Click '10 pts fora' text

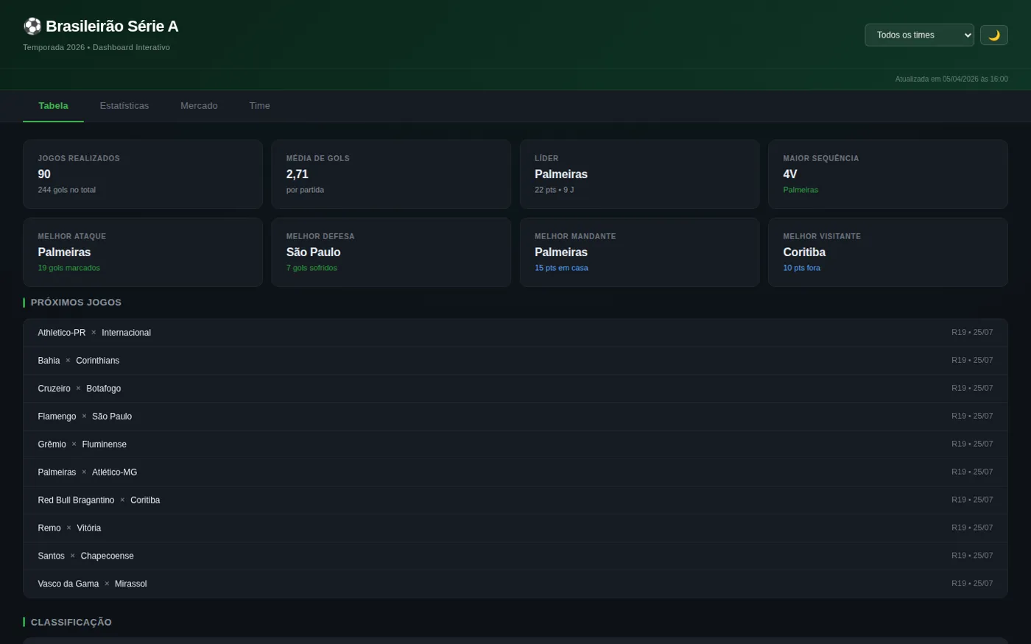click(x=801, y=268)
